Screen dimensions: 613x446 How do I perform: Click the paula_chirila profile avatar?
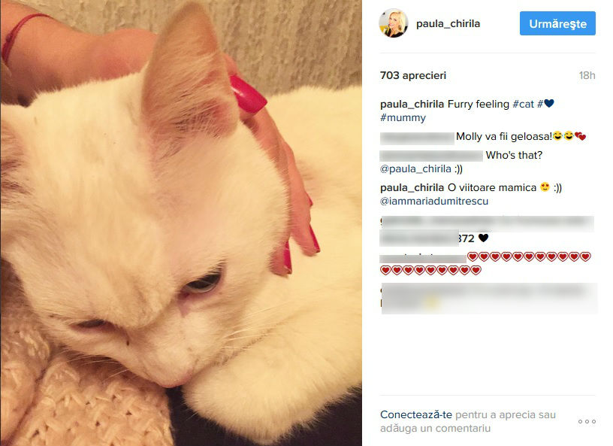pyautogui.click(x=394, y=23)
